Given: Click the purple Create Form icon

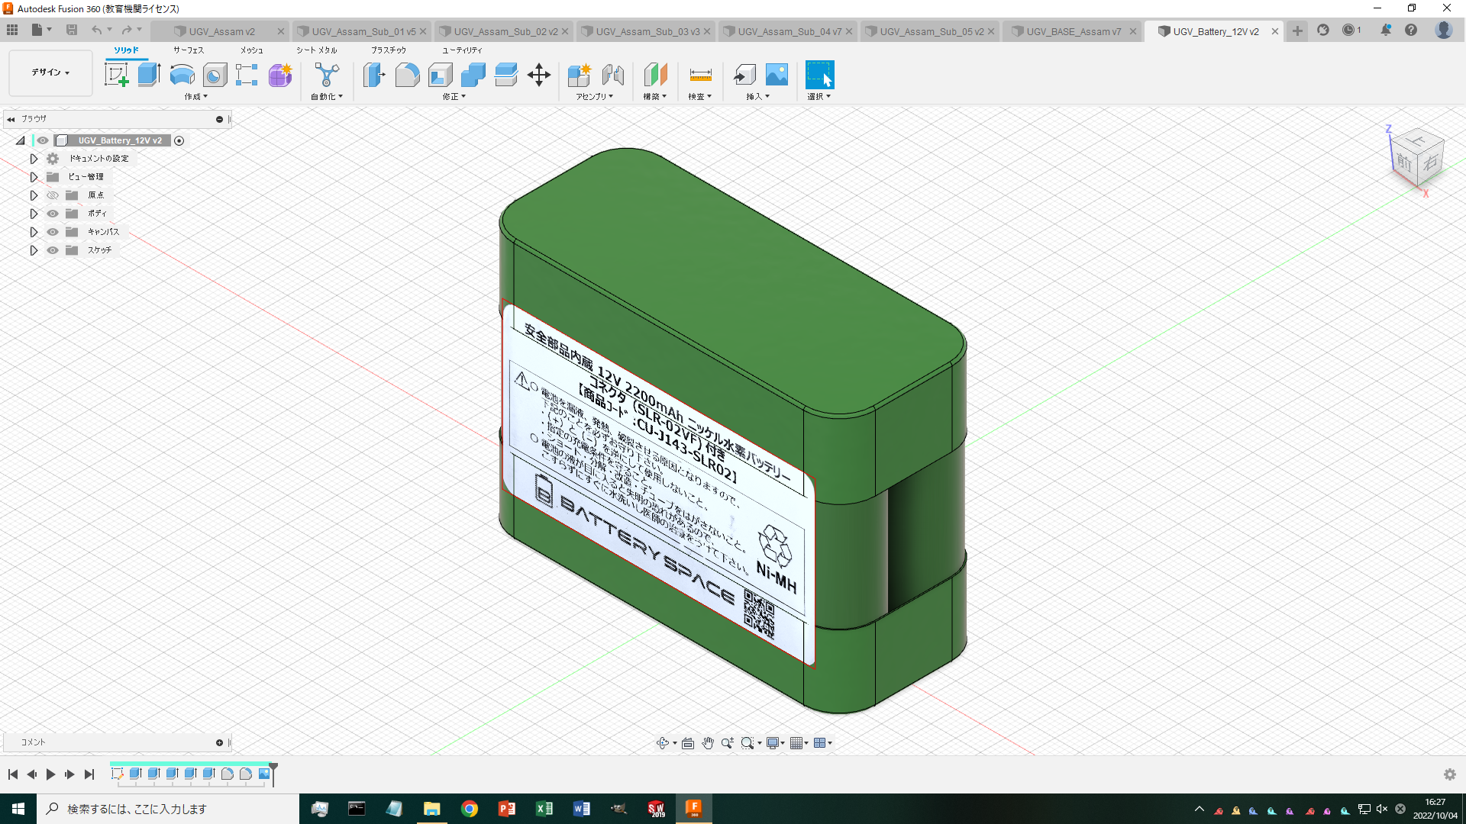Looking at the screenshot, I should pyautogui.click(x=279, y=75).
